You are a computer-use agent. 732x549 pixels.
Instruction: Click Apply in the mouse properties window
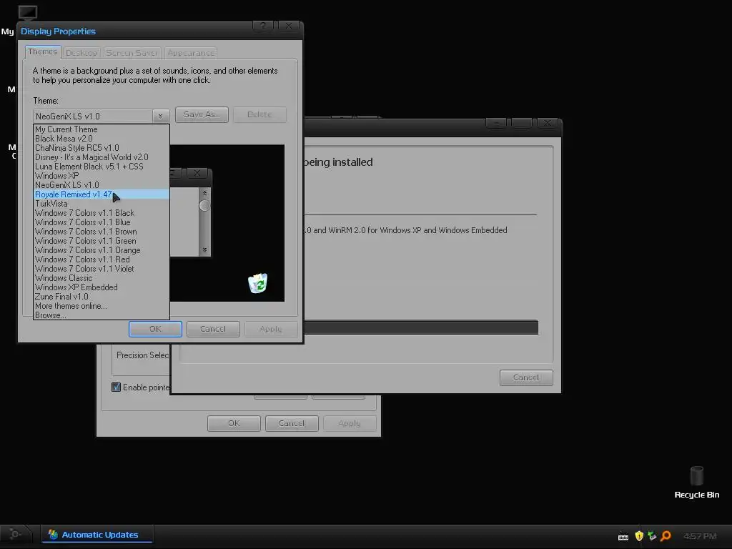[350, 423]
